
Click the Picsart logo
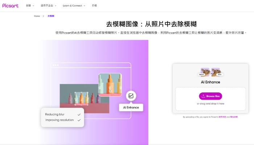(11, 6)
